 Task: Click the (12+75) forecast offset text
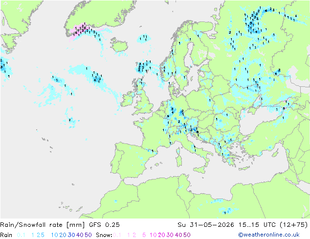(294, 225)
